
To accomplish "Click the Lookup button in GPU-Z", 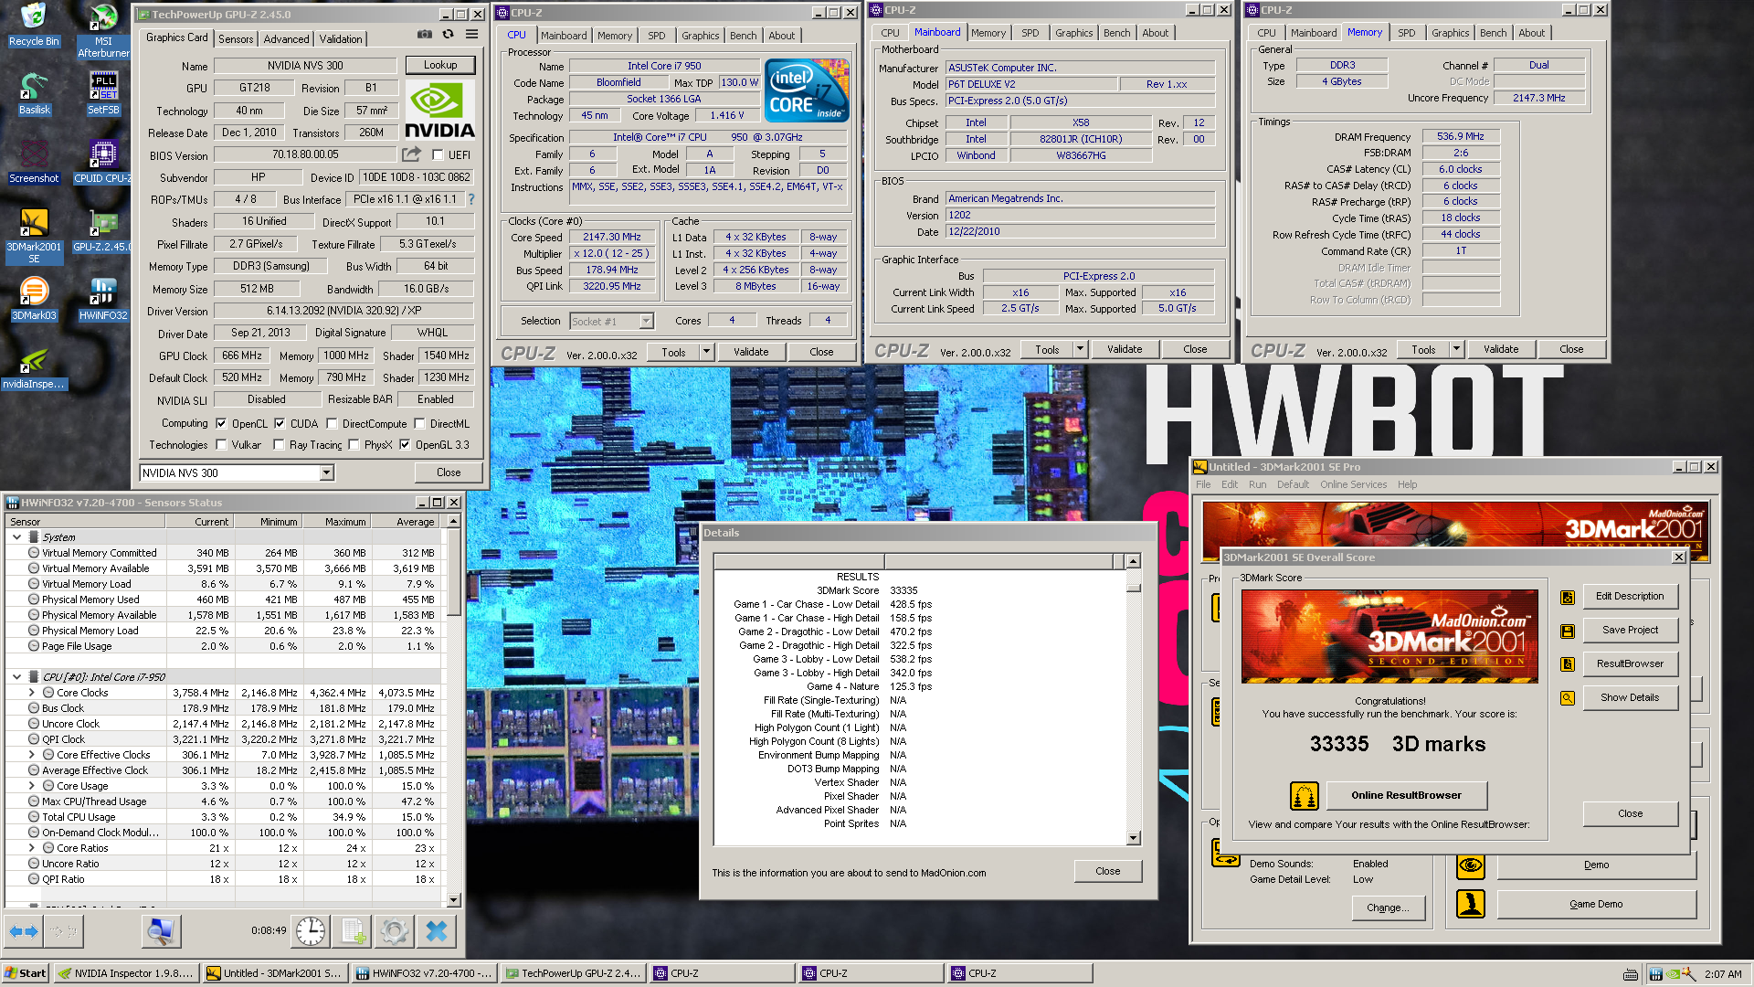I will (x=440, y=66).
